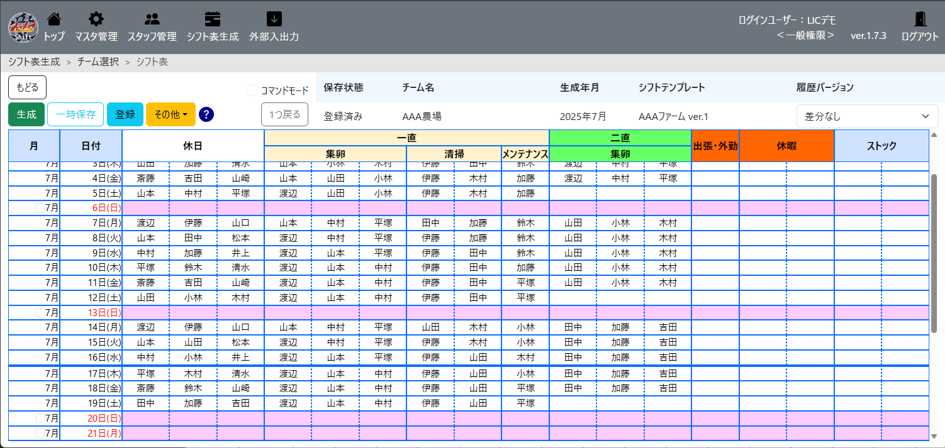Click the scrollbar down arrow

[934, 435]
